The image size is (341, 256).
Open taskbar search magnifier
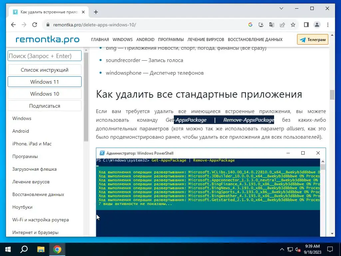click(x=24, y=249)
